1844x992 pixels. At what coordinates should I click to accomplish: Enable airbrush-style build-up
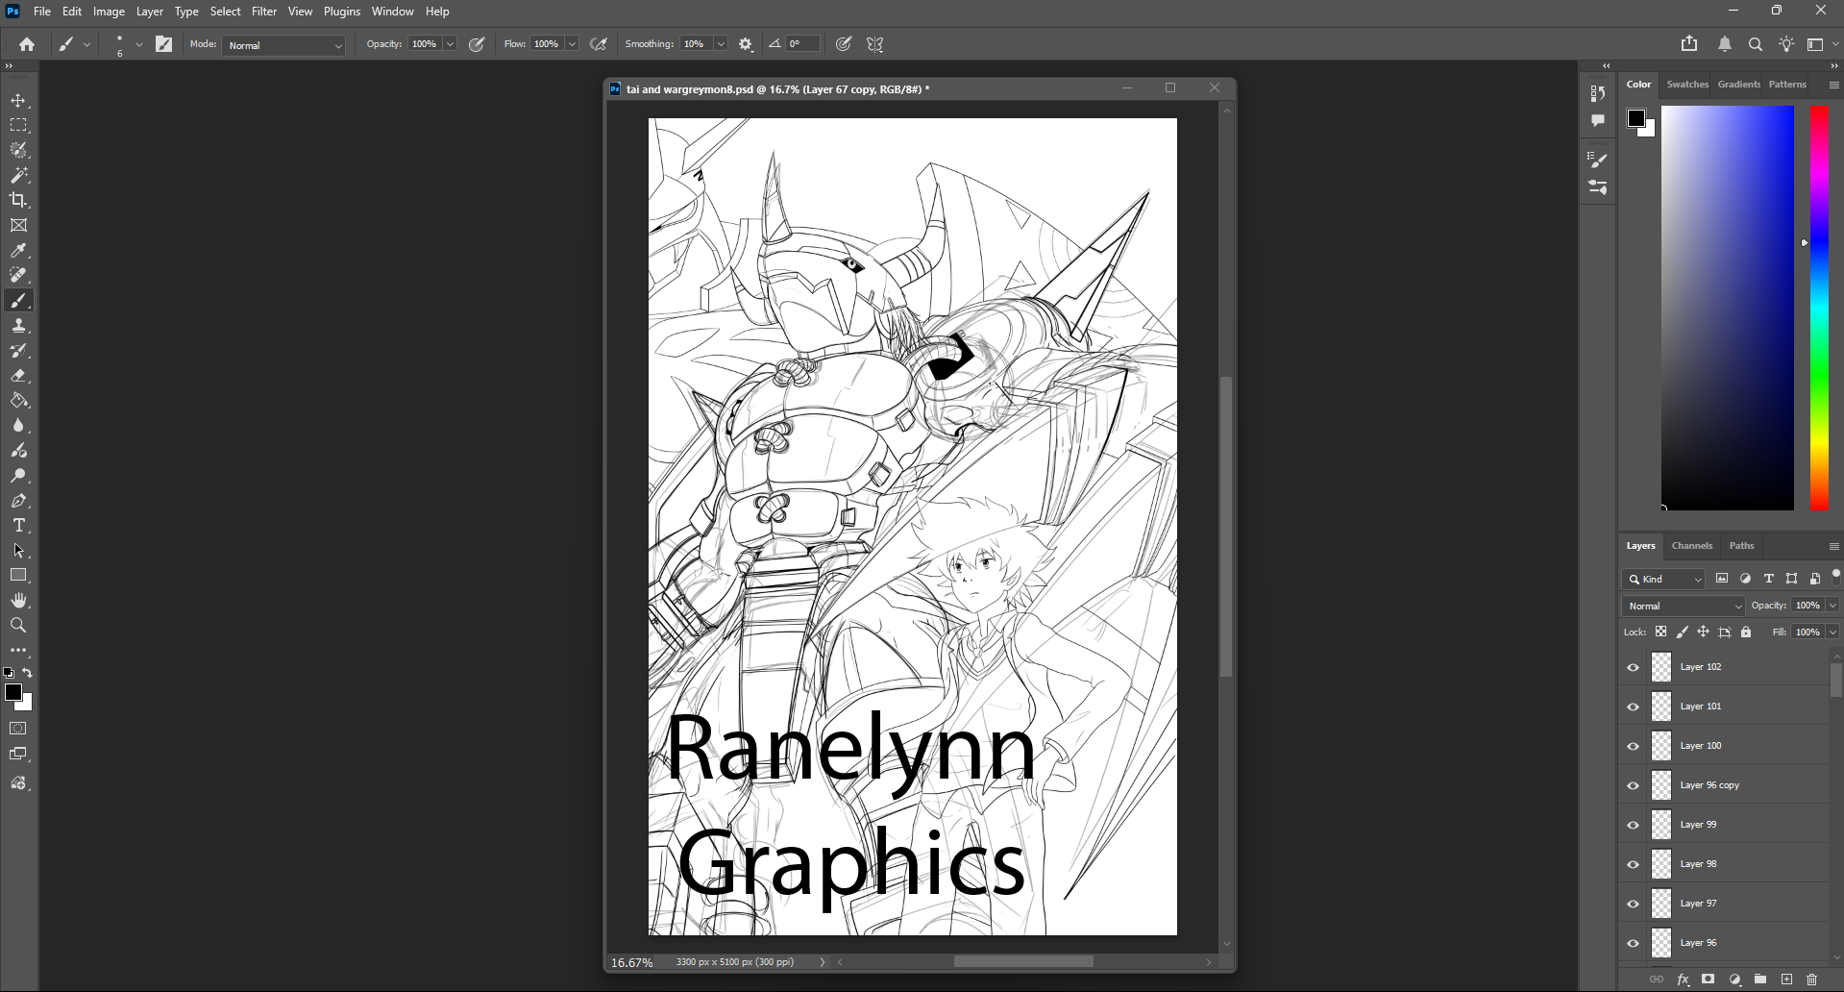(599, 44)
